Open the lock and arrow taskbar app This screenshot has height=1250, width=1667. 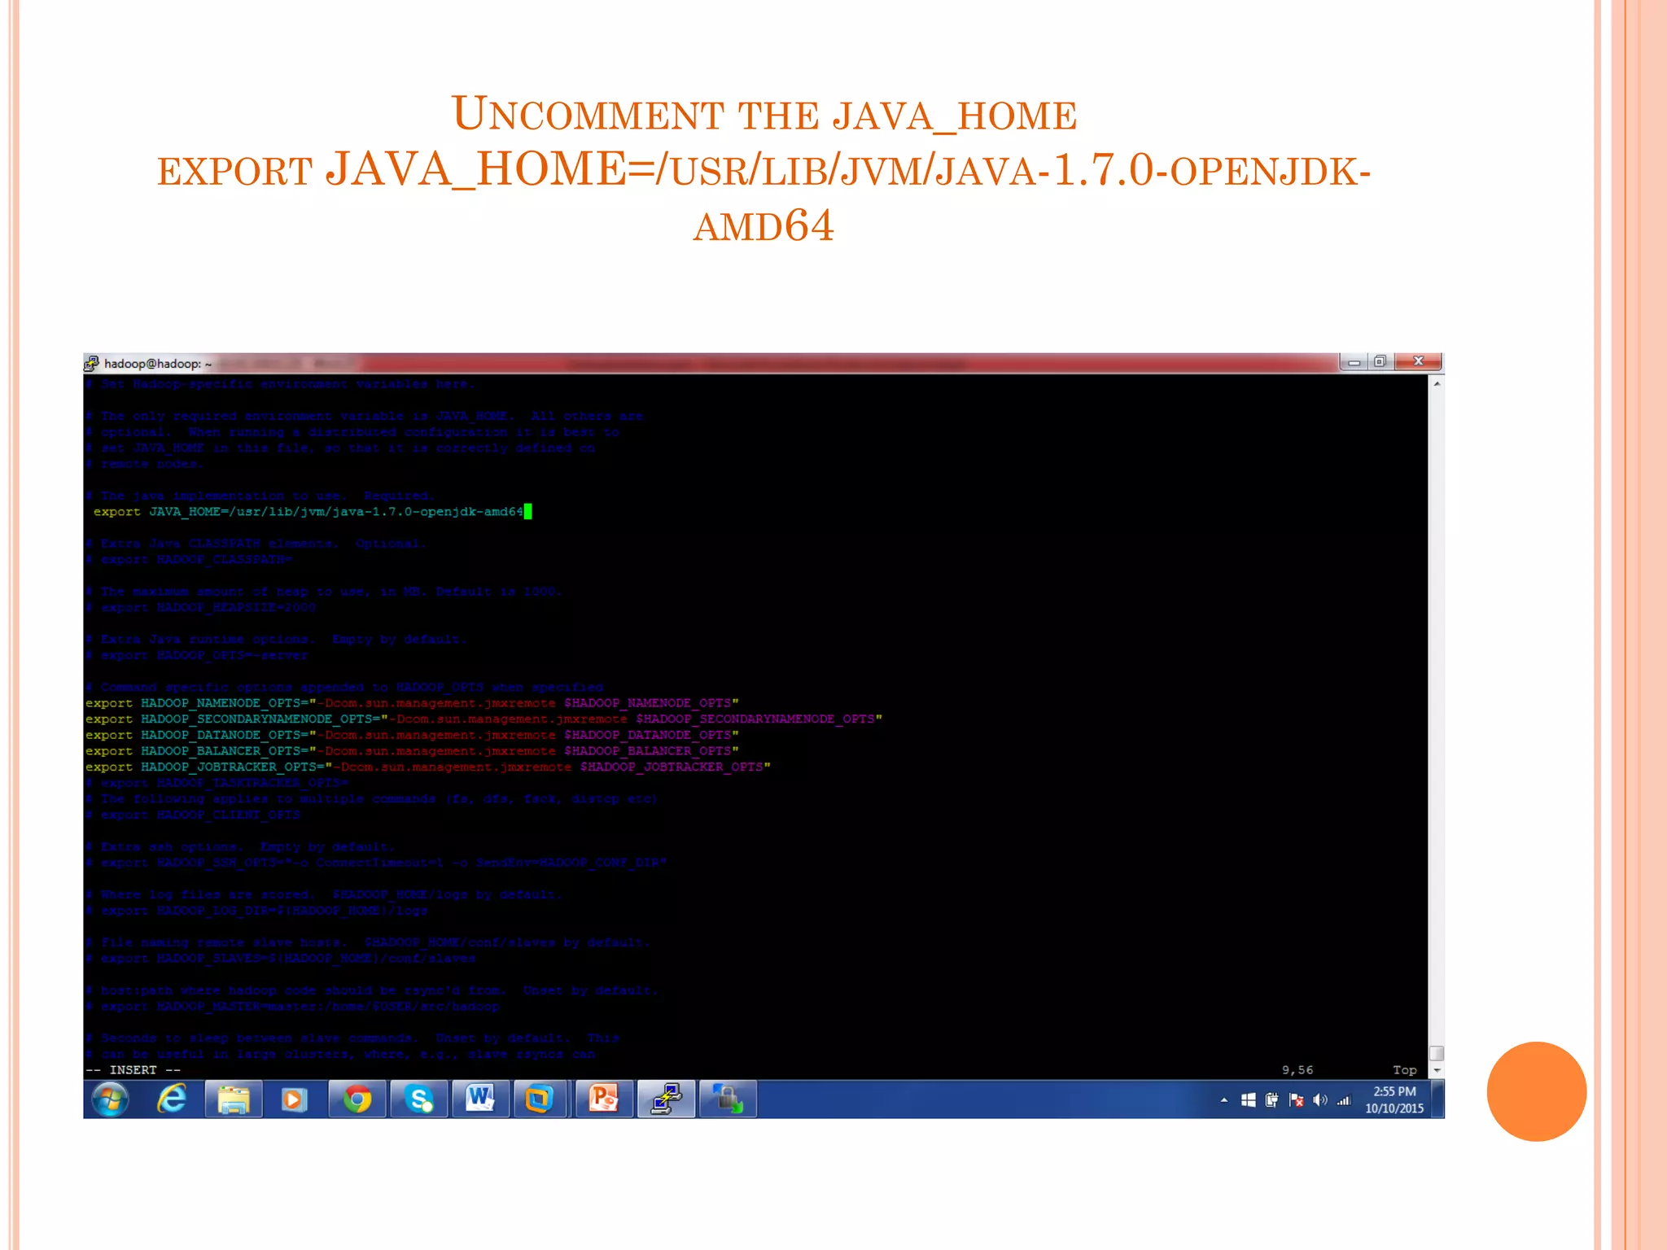[x=728, y=1099]
